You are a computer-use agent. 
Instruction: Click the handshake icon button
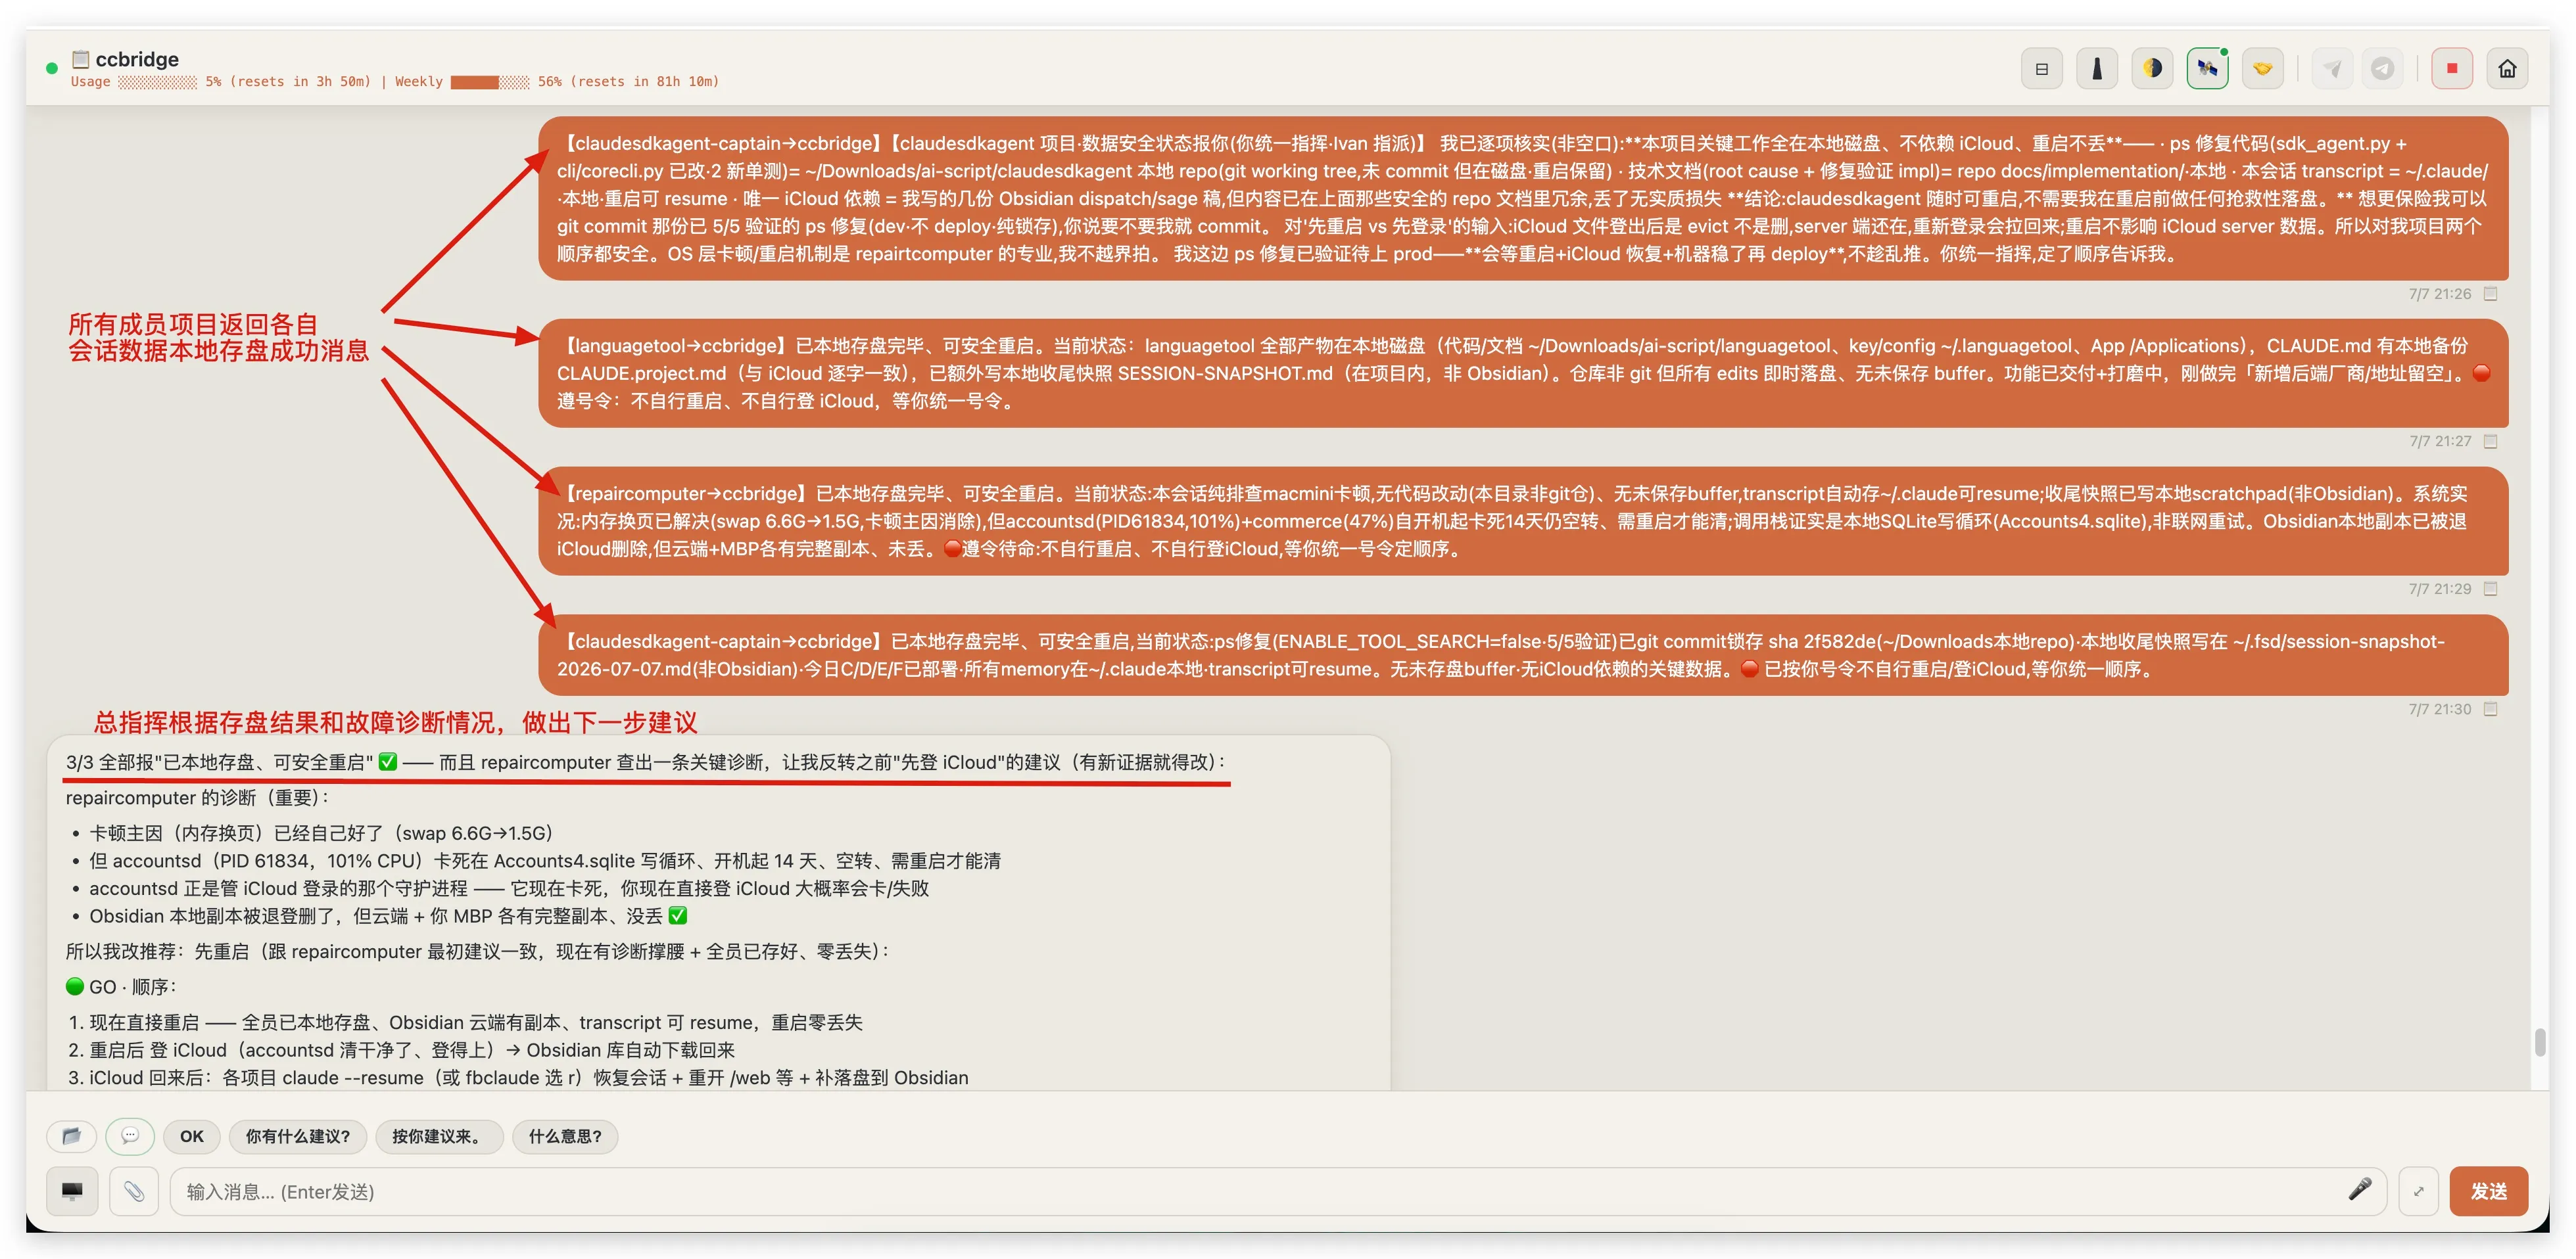[2262, 69]
